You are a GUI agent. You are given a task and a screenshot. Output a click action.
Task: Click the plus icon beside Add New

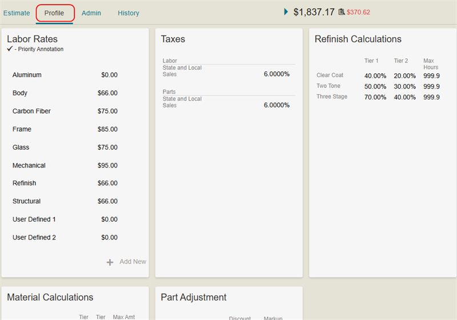pyautogui.click(x=110, y=262)
